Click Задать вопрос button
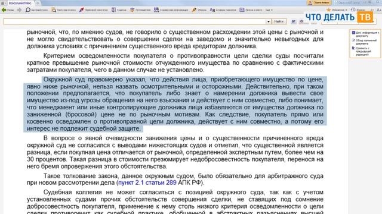382x214 pixels. click(319, 2)
